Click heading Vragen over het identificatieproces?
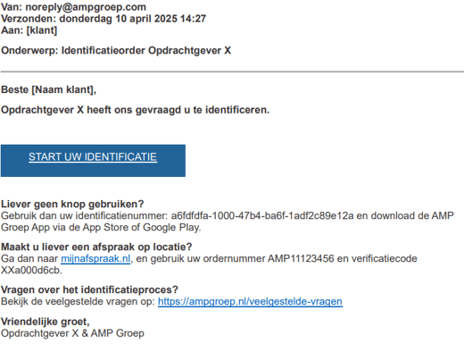 click(x=89, y=289)
